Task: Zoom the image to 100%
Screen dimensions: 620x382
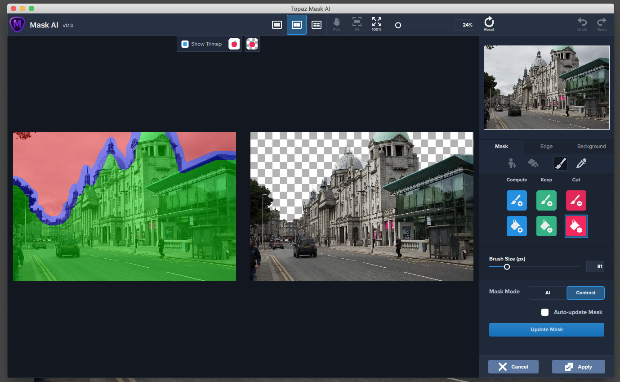Action: coord(377,25)
